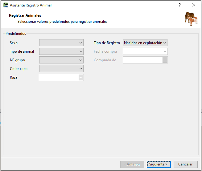Expand the Nº grupo combo box
202x171 pixels.
tap(61, 60)
